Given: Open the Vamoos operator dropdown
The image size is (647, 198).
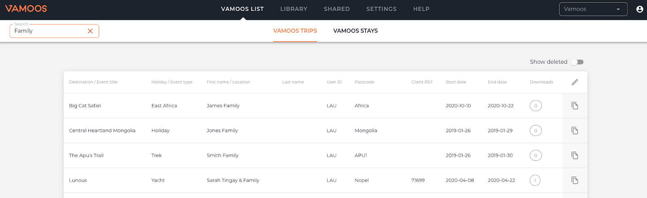Looking at the screenshot, I should [x=593, y=9].
